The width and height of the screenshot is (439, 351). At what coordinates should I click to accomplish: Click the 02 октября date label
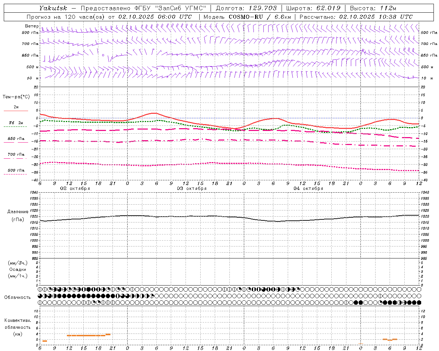[75, 189]
